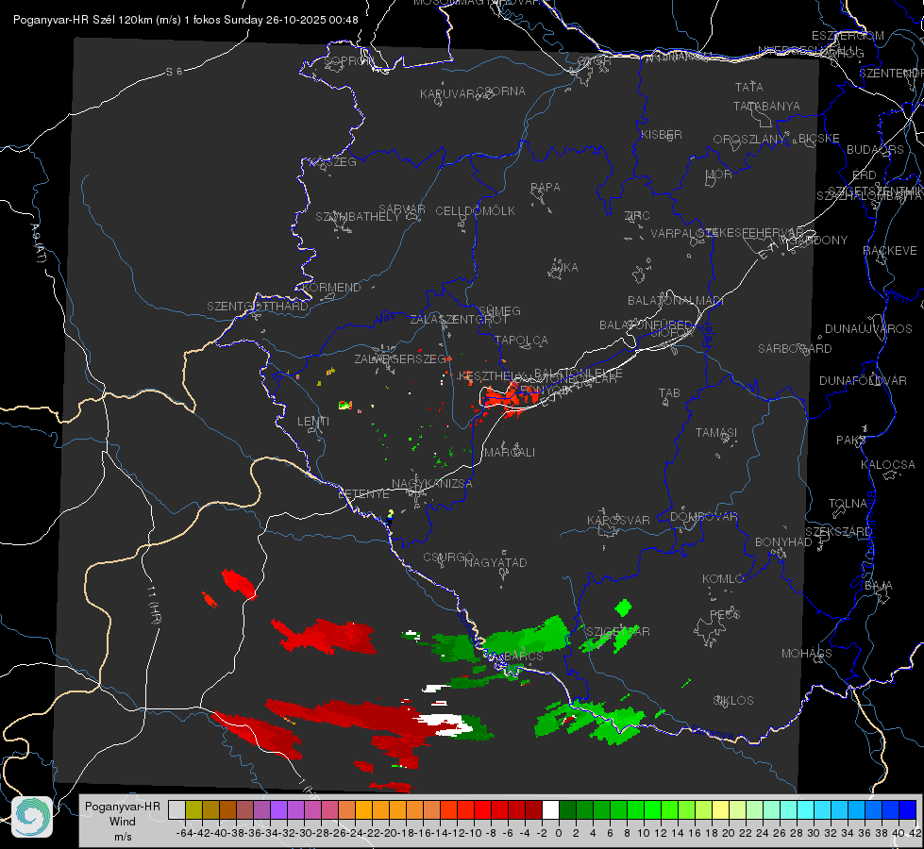
Task: Click the red radar echo near Keszthely
Action: tap(511, 398)
